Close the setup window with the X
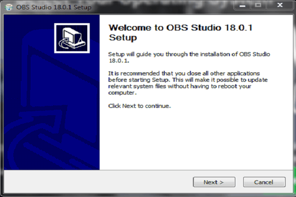296x197 pixels. click(280, 5)
